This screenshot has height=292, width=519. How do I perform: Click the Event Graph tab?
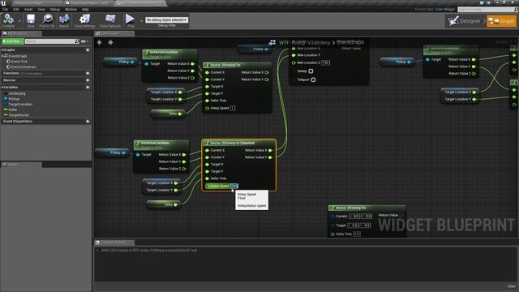click(x=114, y=33)
